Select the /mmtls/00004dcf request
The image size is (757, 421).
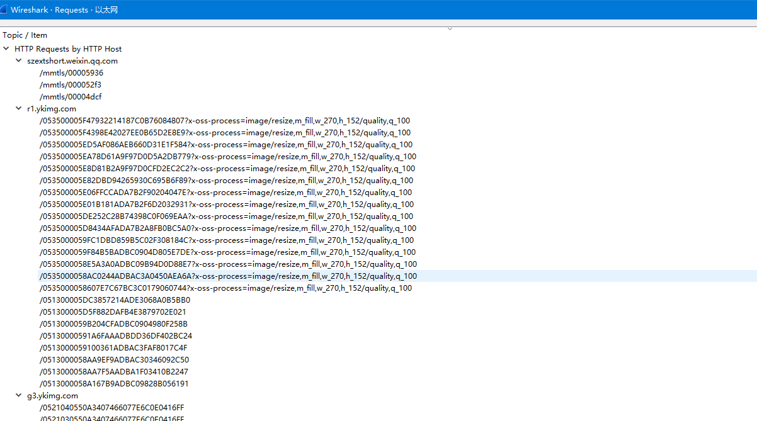pos(71,97)
